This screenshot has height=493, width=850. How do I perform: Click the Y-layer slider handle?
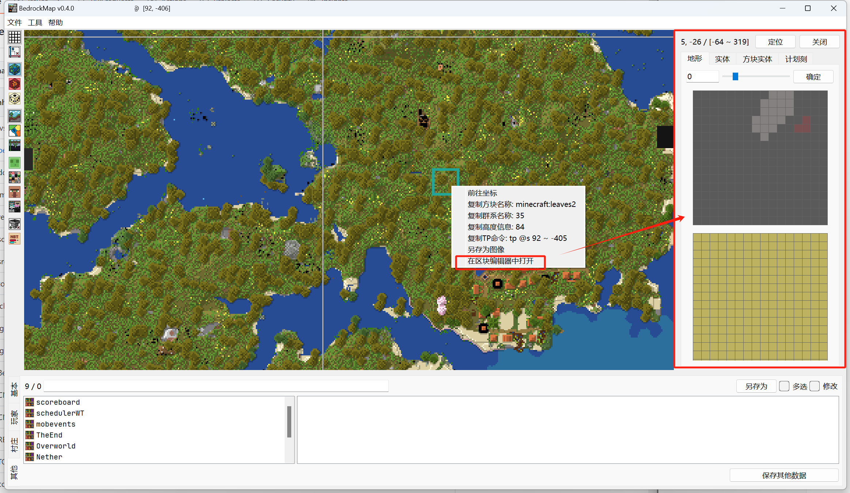[735, 77]
